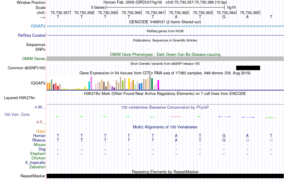Click the Window Position label
Viewport: 284px width, 183px height.
pyautogui.click(x=31, y=2)
